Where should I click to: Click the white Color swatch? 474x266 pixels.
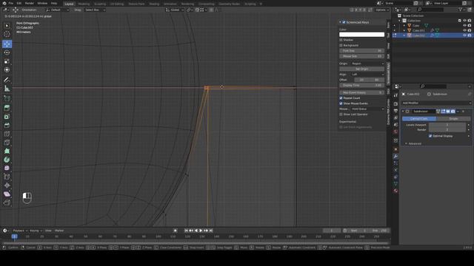362,35
